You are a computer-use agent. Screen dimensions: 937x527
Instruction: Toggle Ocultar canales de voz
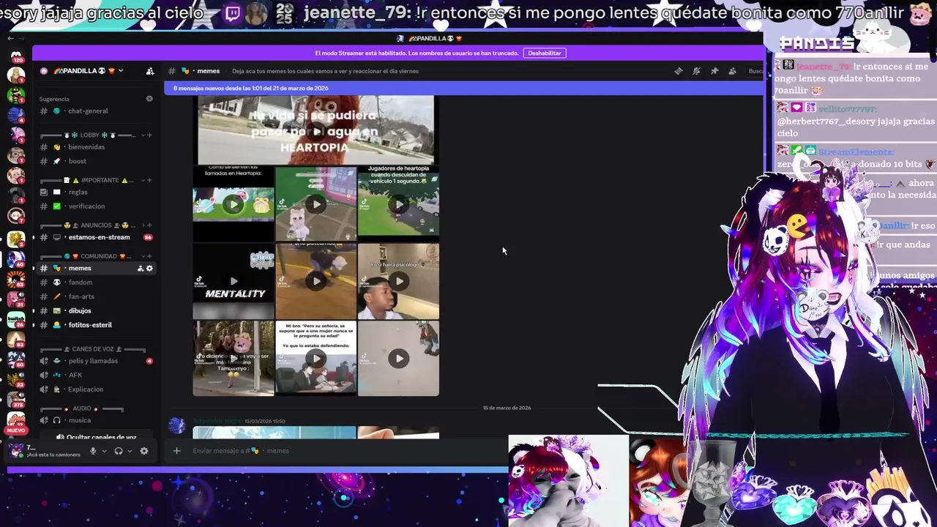coord(97,437)
